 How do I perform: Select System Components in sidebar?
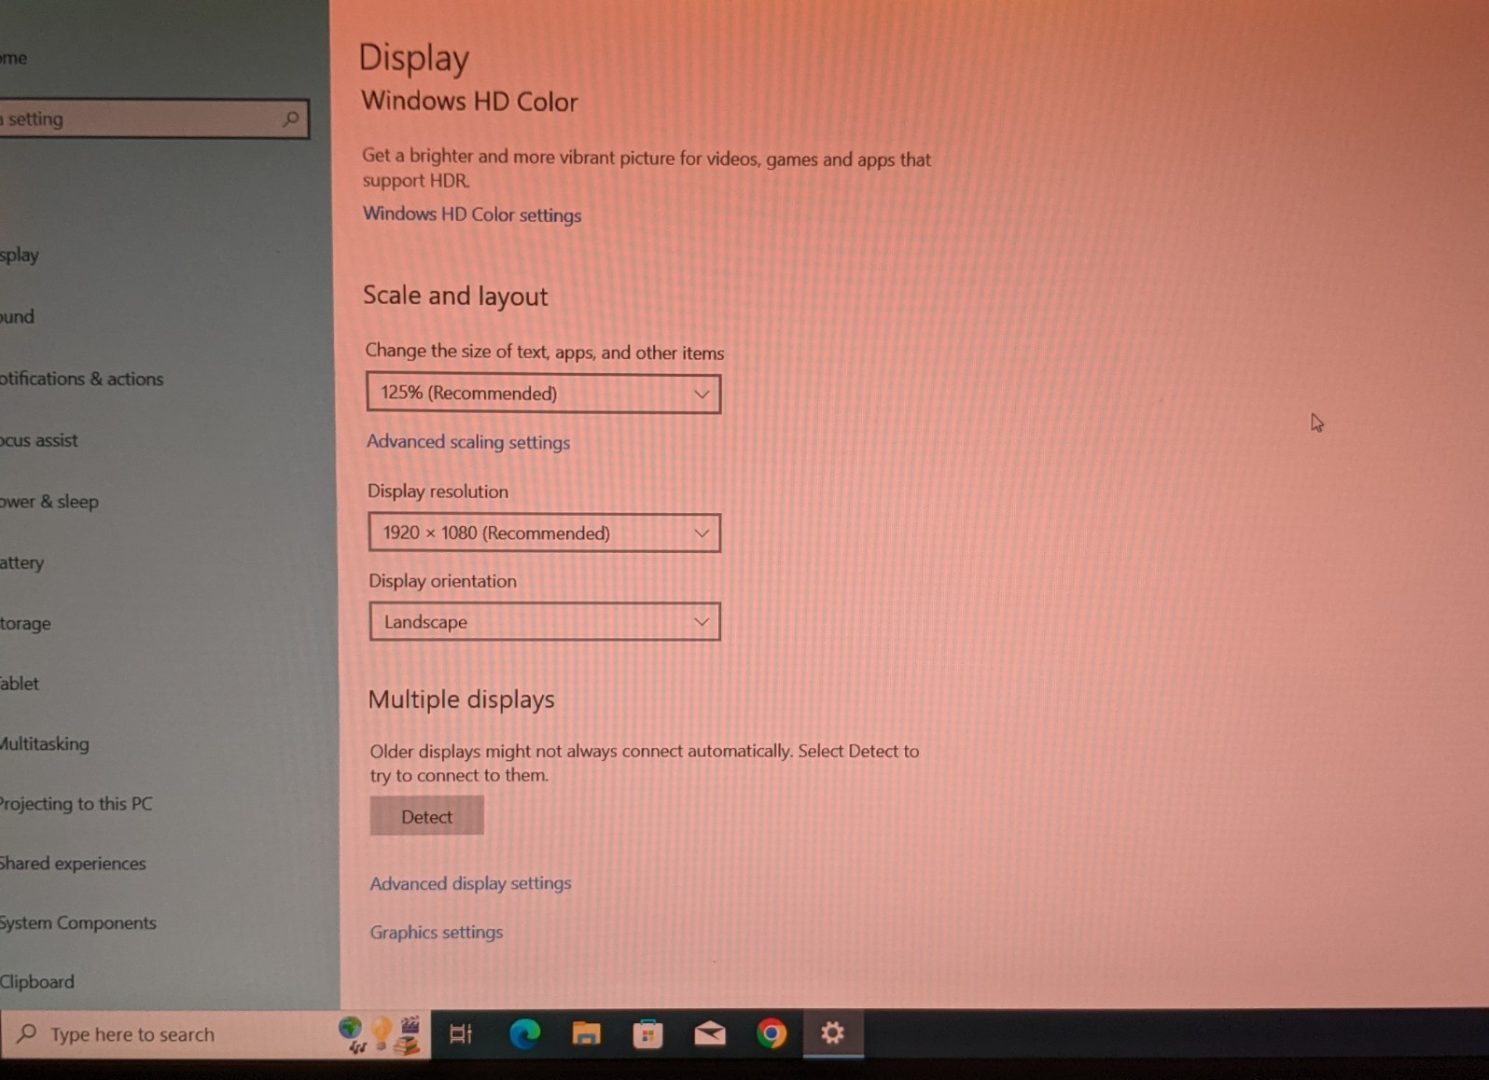(x=78, y=922)
